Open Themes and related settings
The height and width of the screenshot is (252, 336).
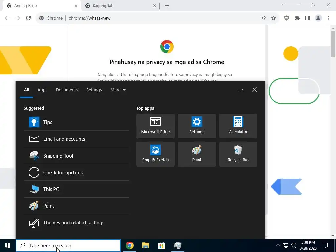point(76,223)
